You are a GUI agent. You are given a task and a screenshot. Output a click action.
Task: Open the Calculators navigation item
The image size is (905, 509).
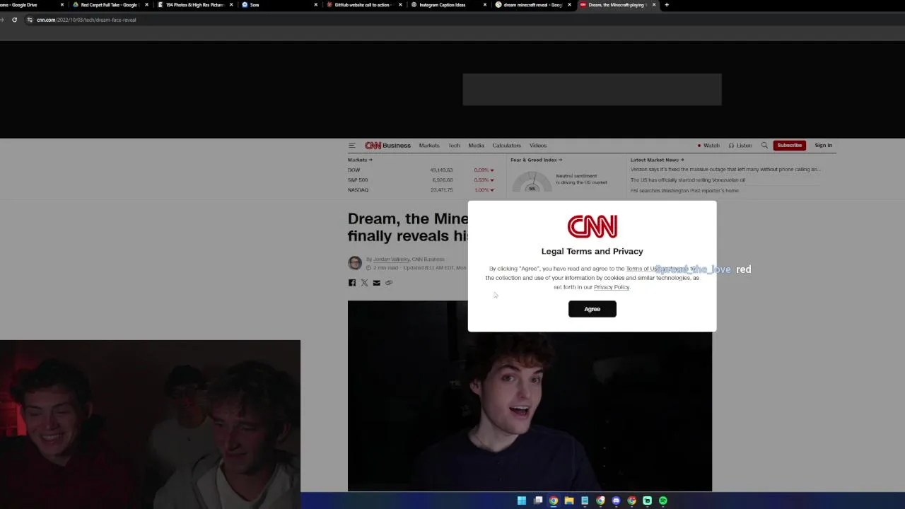tap(506, 146)
